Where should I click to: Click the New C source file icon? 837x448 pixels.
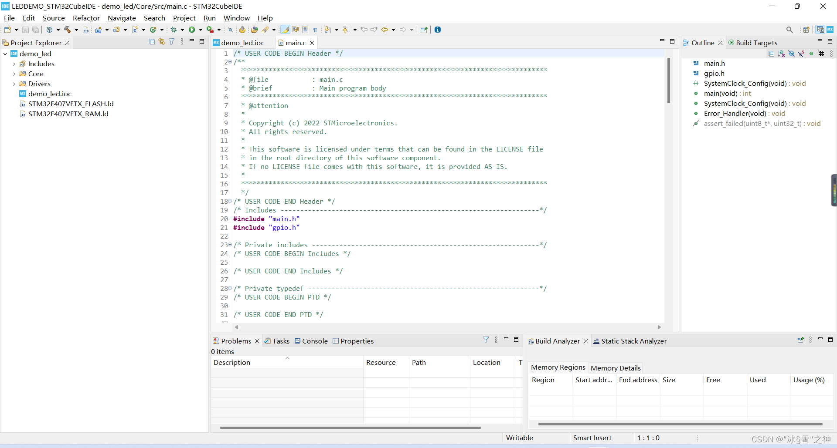pos(135,30)
